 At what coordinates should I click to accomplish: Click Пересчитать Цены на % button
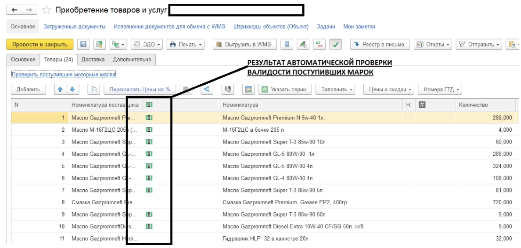140,89
